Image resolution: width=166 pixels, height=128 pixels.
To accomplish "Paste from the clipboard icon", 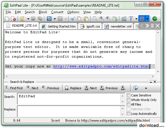I will 86,19.
